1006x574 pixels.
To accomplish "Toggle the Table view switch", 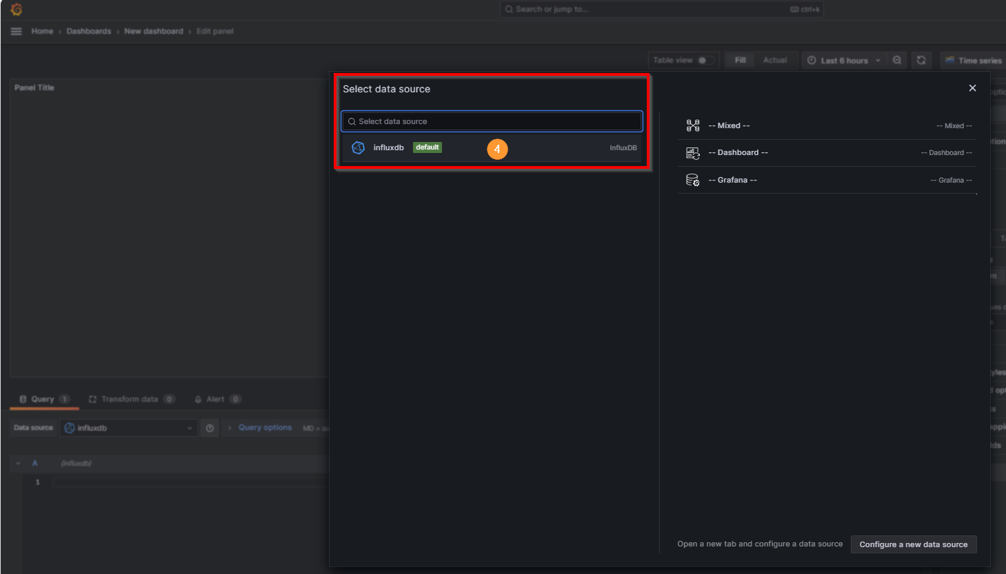I will (705, 61).
